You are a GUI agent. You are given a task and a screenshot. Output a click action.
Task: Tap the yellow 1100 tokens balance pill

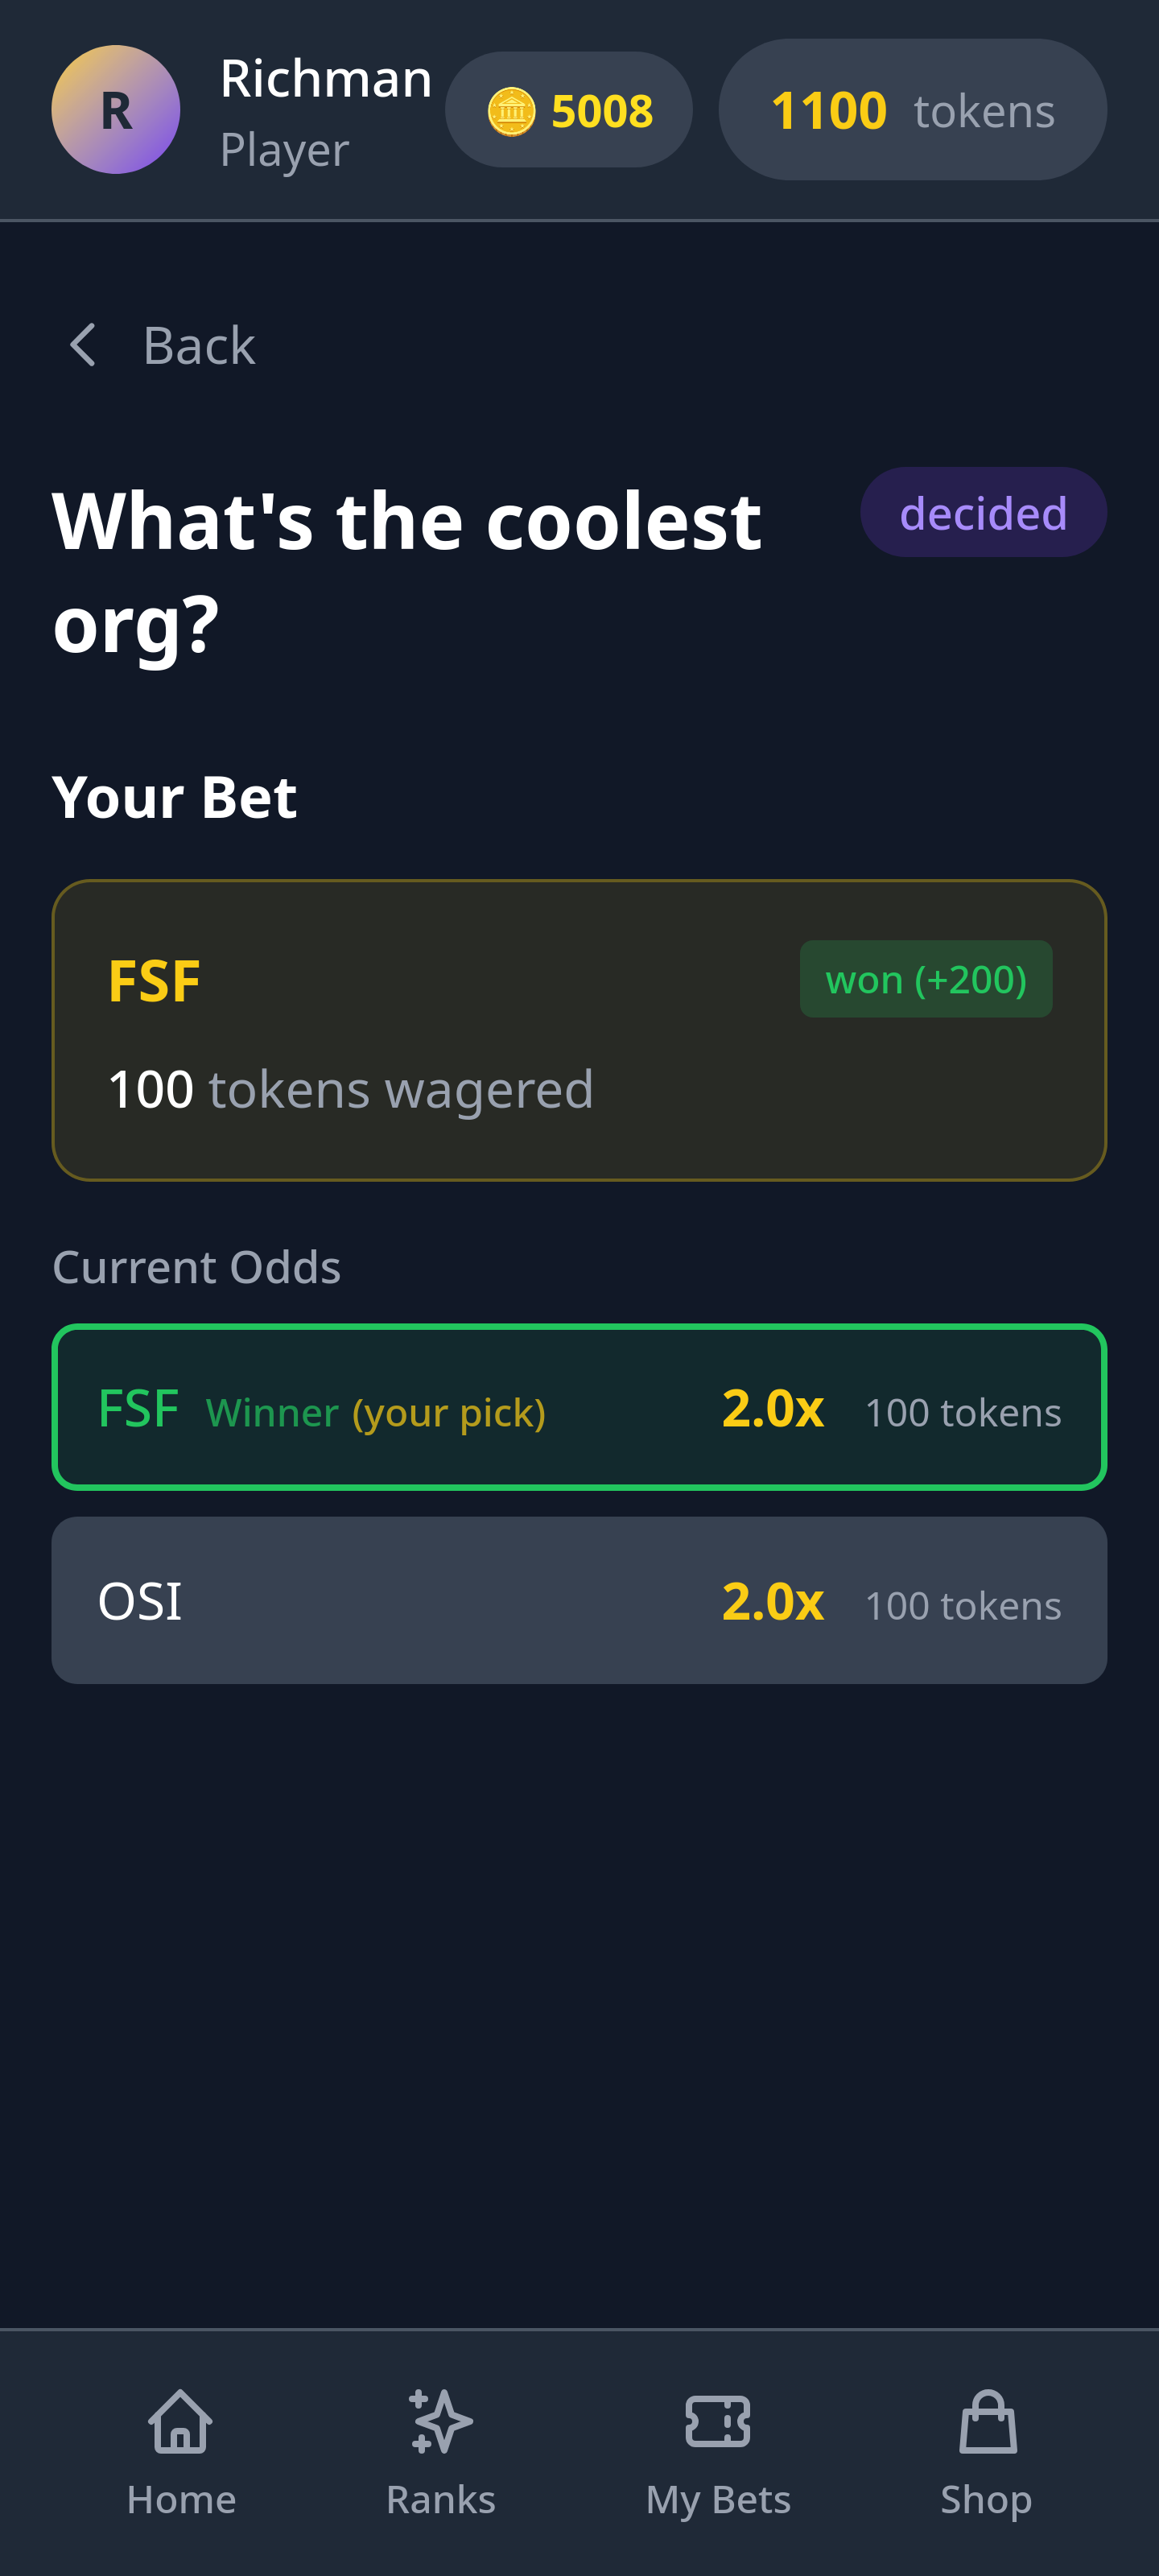click(910, 110)
